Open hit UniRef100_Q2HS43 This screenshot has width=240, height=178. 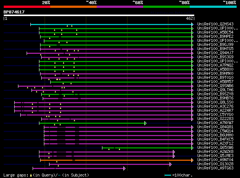pyautogui.click(x=215, y=24)
